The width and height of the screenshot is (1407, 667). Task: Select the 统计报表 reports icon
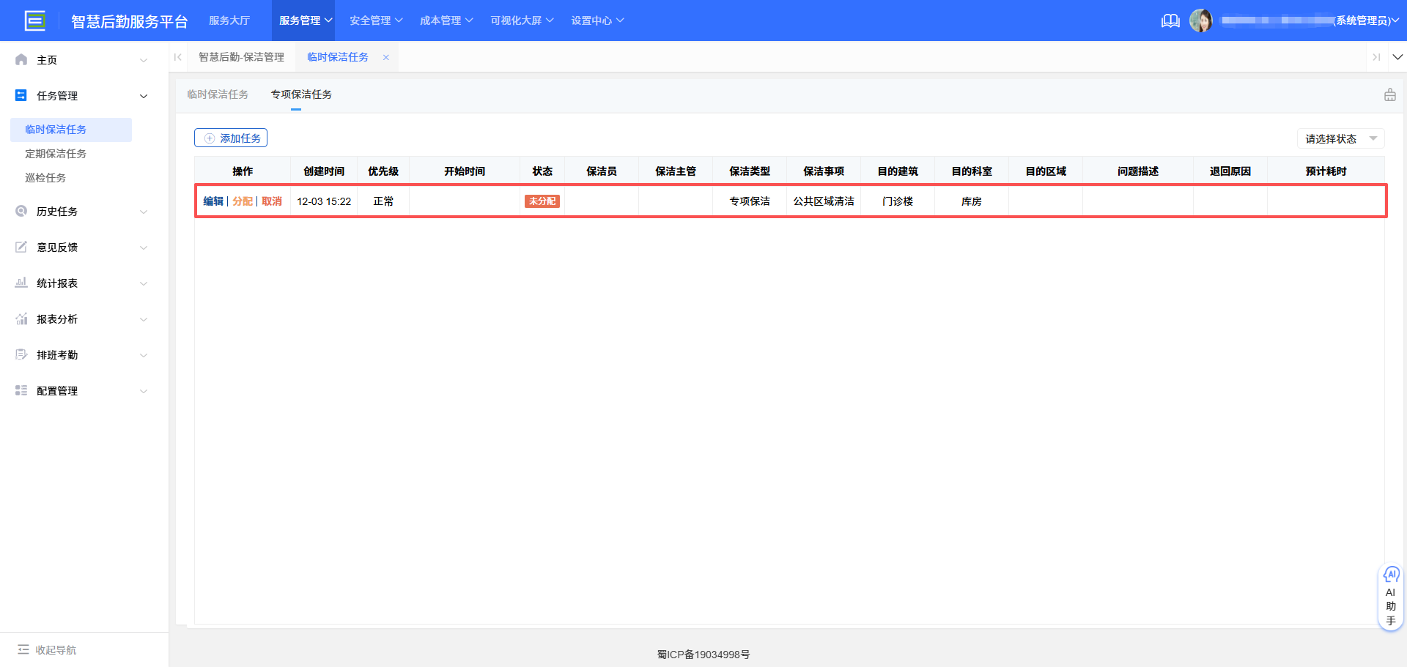pyautogui.click(x=21, y=283)
